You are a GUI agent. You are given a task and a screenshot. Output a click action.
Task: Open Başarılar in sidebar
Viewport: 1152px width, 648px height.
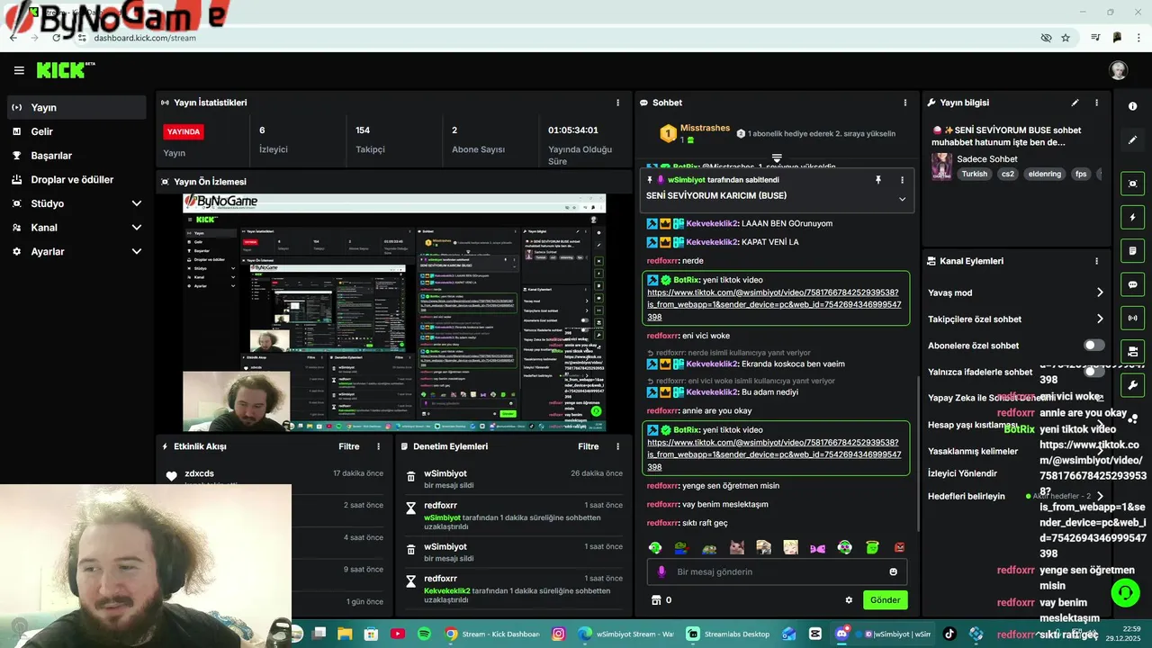pos(51,156)
